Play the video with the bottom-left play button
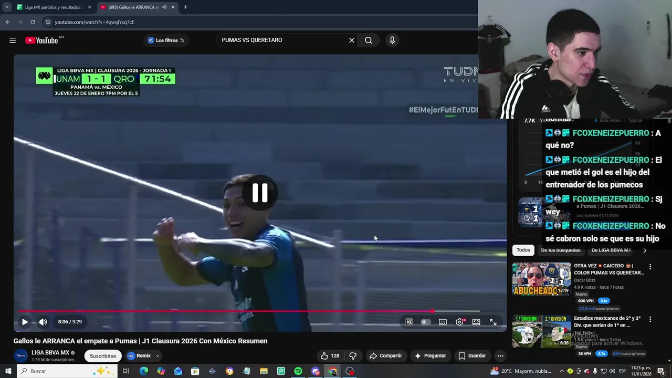Viewport: 672px width, 378px height. pyautogui.click(x=25, y=322)
